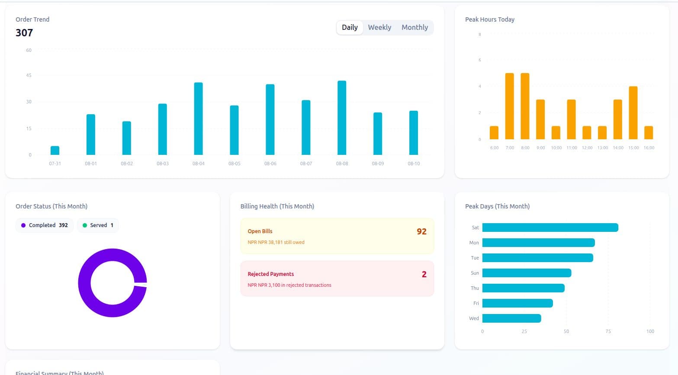
Task: Click the Peak Days (This Month) title
Action: (x=497, y=206)
